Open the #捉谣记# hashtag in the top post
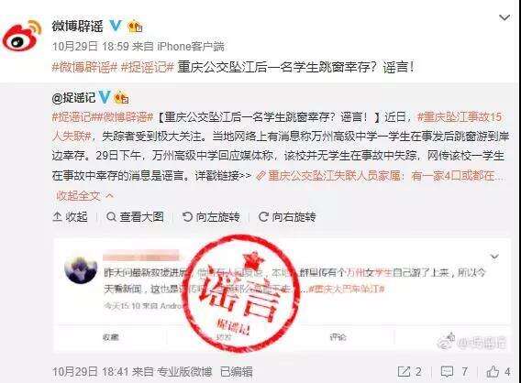The height and width of the screenshot is (383, 521). tap(147, 68)
